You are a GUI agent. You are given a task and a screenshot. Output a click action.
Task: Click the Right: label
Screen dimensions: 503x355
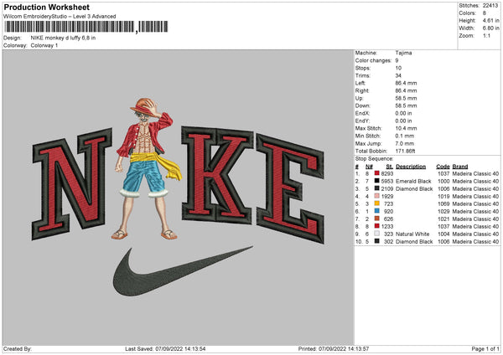[x=362, y=90]
